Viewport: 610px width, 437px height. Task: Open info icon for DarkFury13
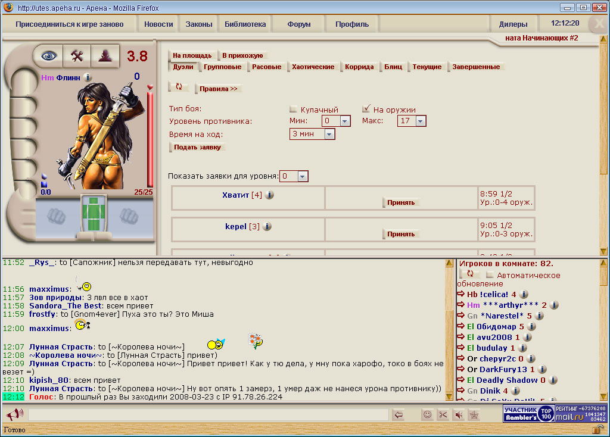pos(542,369)
